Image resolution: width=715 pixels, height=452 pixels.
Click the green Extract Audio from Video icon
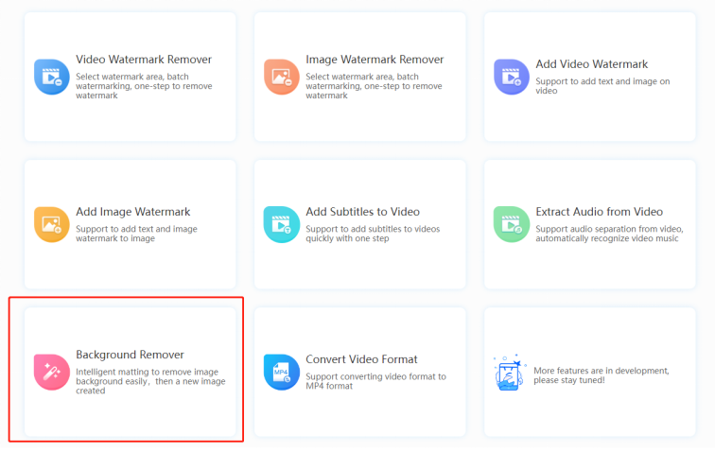pyautogui.click(x=511, y=224)
